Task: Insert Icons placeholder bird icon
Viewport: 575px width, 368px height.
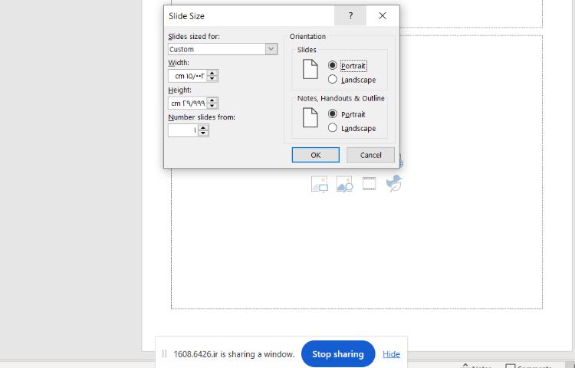Action: click(x=394, y=183)
